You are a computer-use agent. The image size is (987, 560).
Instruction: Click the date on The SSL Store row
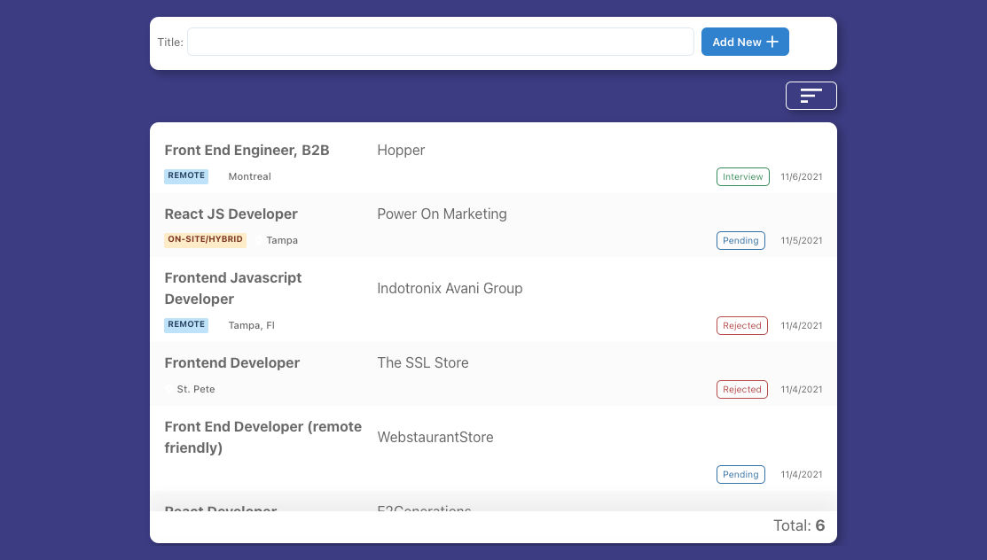(x=802, y=390)
